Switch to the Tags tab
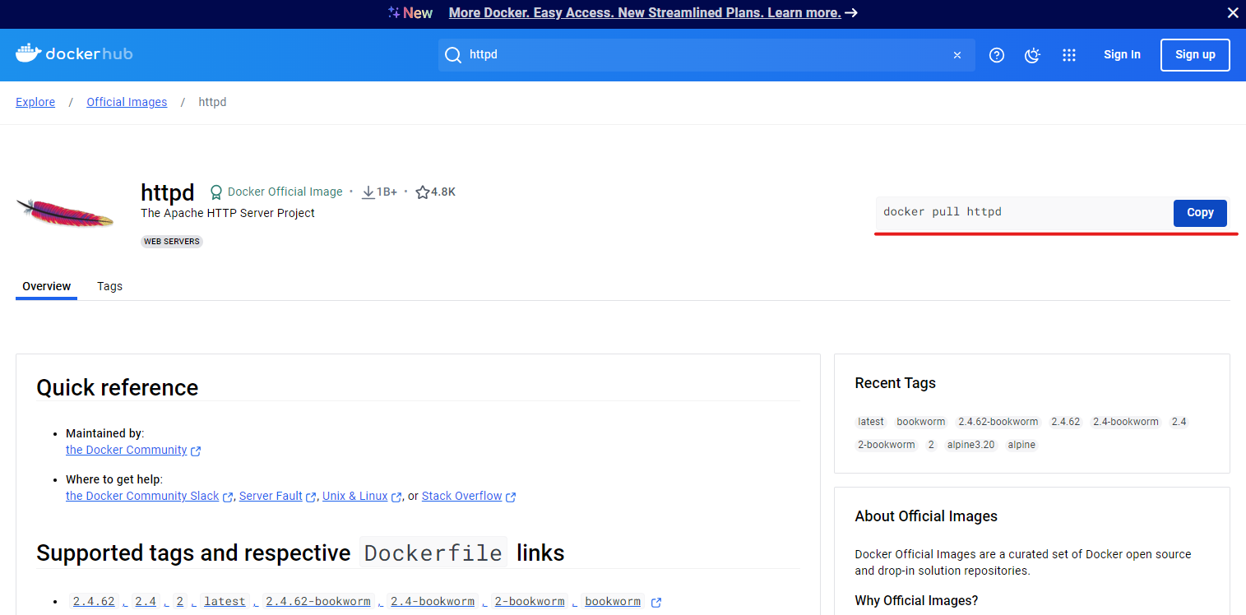This screenshot has height=615, width=1246. pos(109,286)
